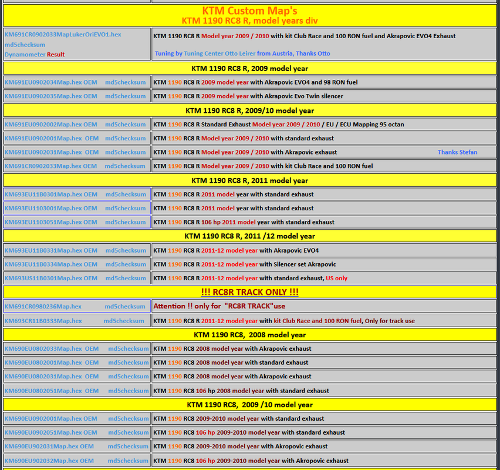The width and height of the screenshot is (500, 470).
Task: Download KM690EU0802001Map.hex OEM file
Action: 52,362
